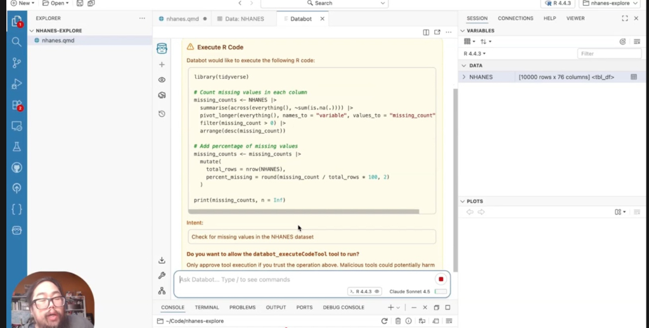The height and width of the screenshot is (328, 649).
Task: Split the editor with the split icon
Action: point(426,32)
